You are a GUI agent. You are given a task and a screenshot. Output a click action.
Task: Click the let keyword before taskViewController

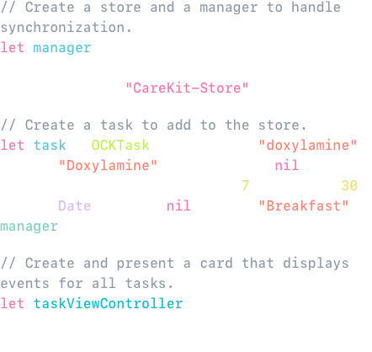coord(13,304)
